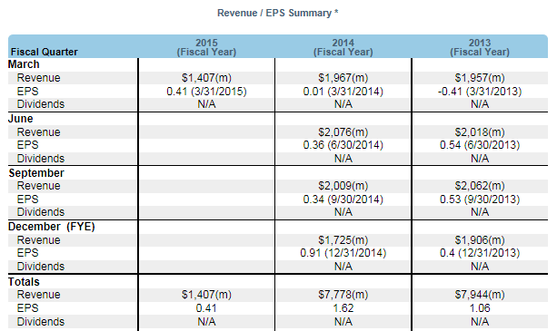Click December 2014 EPS 0.91 cell
Image resolution: width=557 pixels, height=331 pixels.
pos(343,253)
